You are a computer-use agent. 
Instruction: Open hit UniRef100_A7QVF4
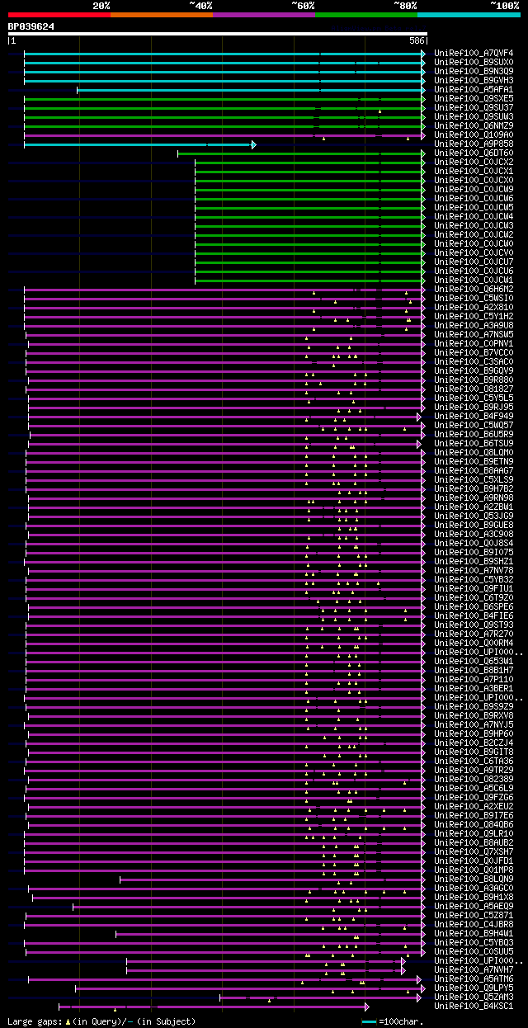coord(474,53)
